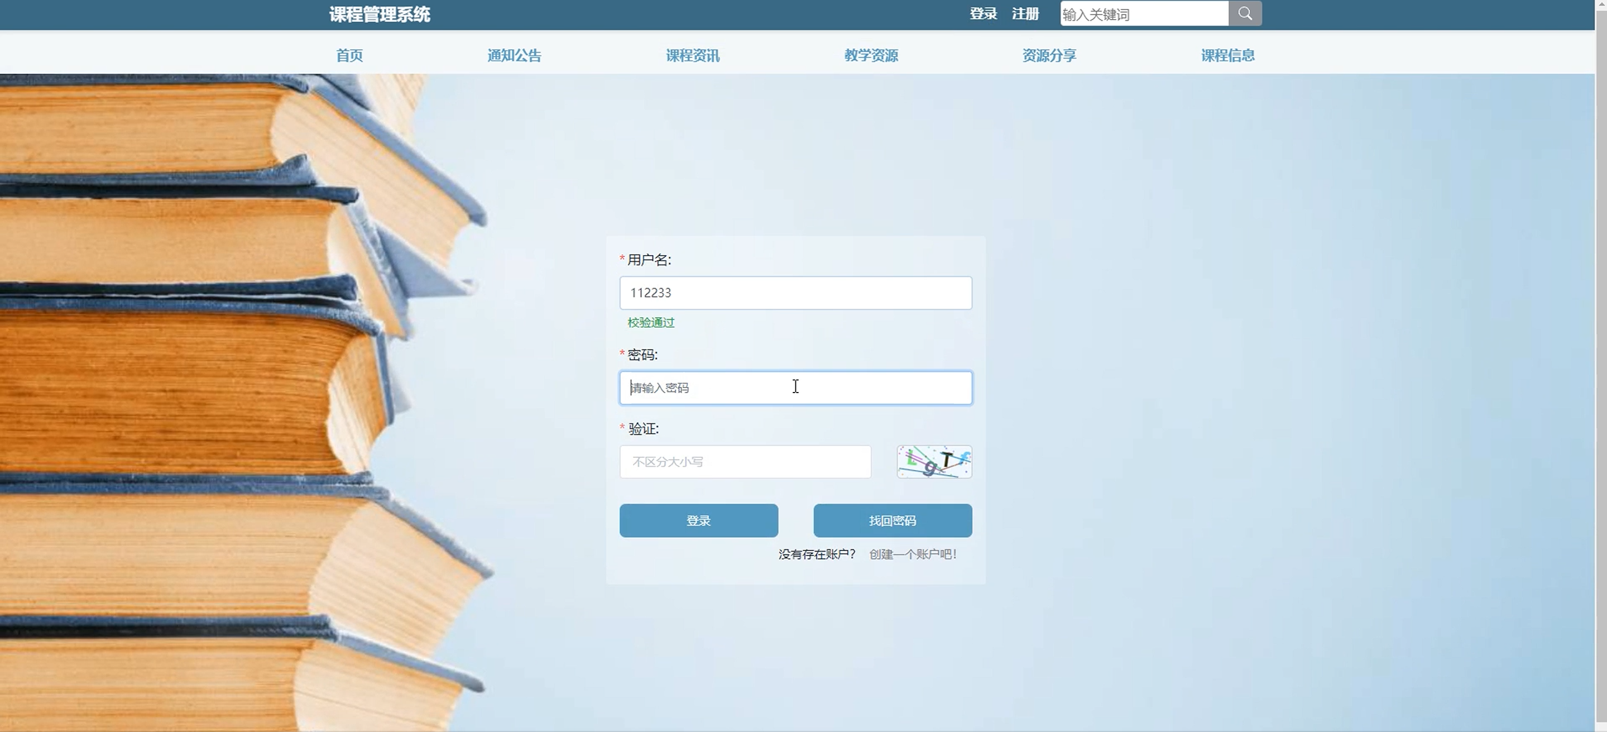Click the 找回密码 button
Viewport: 1607px width, 732px height.
coord(892,520)
